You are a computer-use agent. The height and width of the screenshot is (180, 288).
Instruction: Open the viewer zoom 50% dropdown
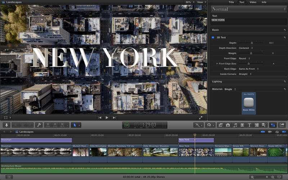coord(189,2)
